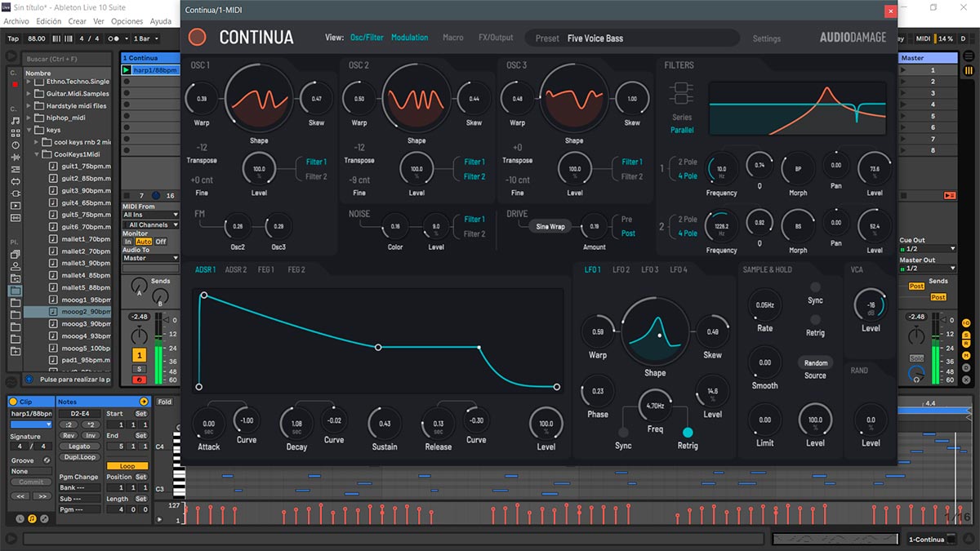The width and height of the screenshot is (980, 551).
Task: Open the Instruments clock icon in browser
Action: coord(15,145)
